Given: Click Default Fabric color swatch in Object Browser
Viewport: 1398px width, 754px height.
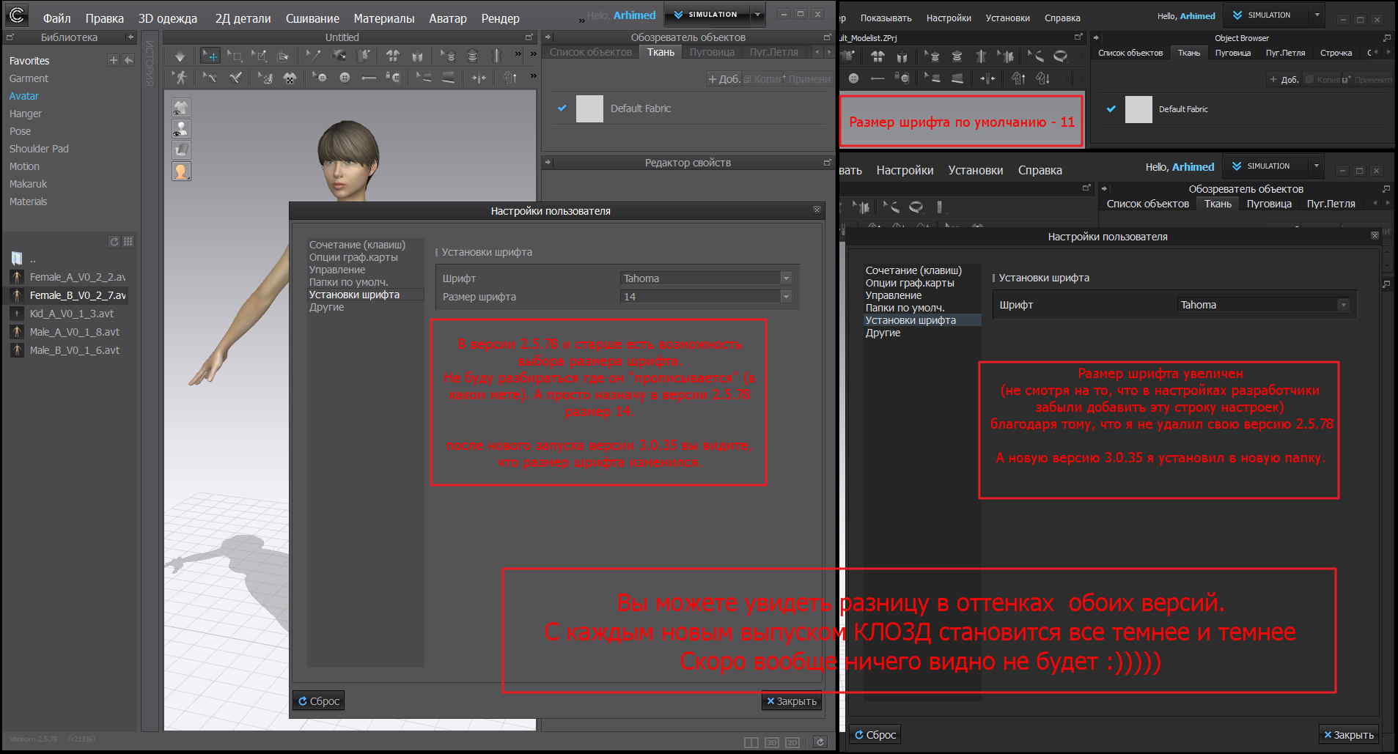Looking at the screenshot, I should [1138, 109].
